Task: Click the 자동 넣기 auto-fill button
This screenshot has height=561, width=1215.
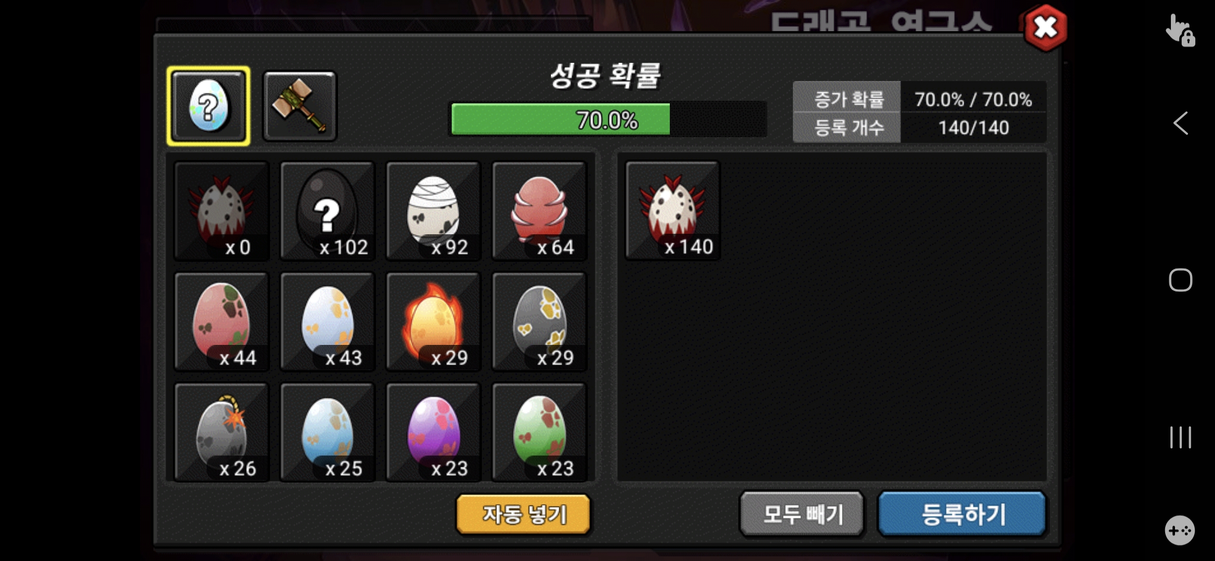Action: tap(523, 514)
